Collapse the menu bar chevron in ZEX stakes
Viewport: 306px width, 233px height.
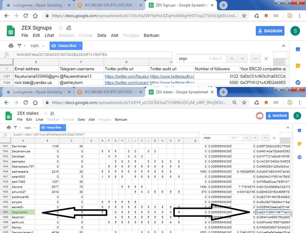point(288,127)
